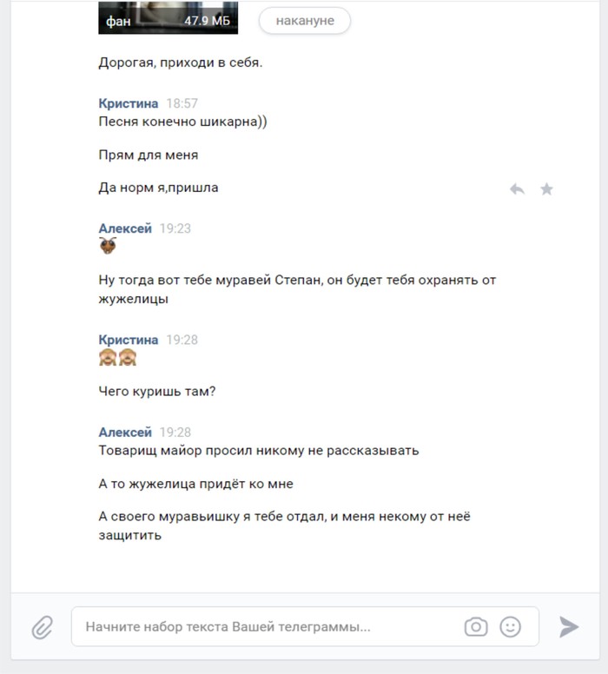
Task: Open Кристина's profile at 18:57 message
Action: [129, 103]
